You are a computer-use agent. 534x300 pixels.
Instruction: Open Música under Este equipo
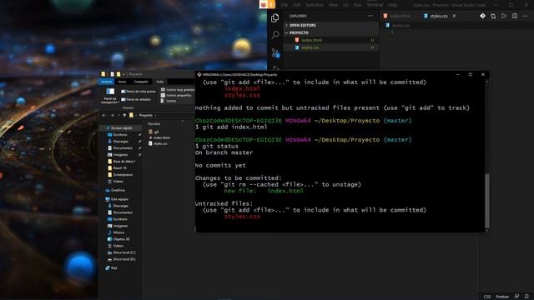116,232
